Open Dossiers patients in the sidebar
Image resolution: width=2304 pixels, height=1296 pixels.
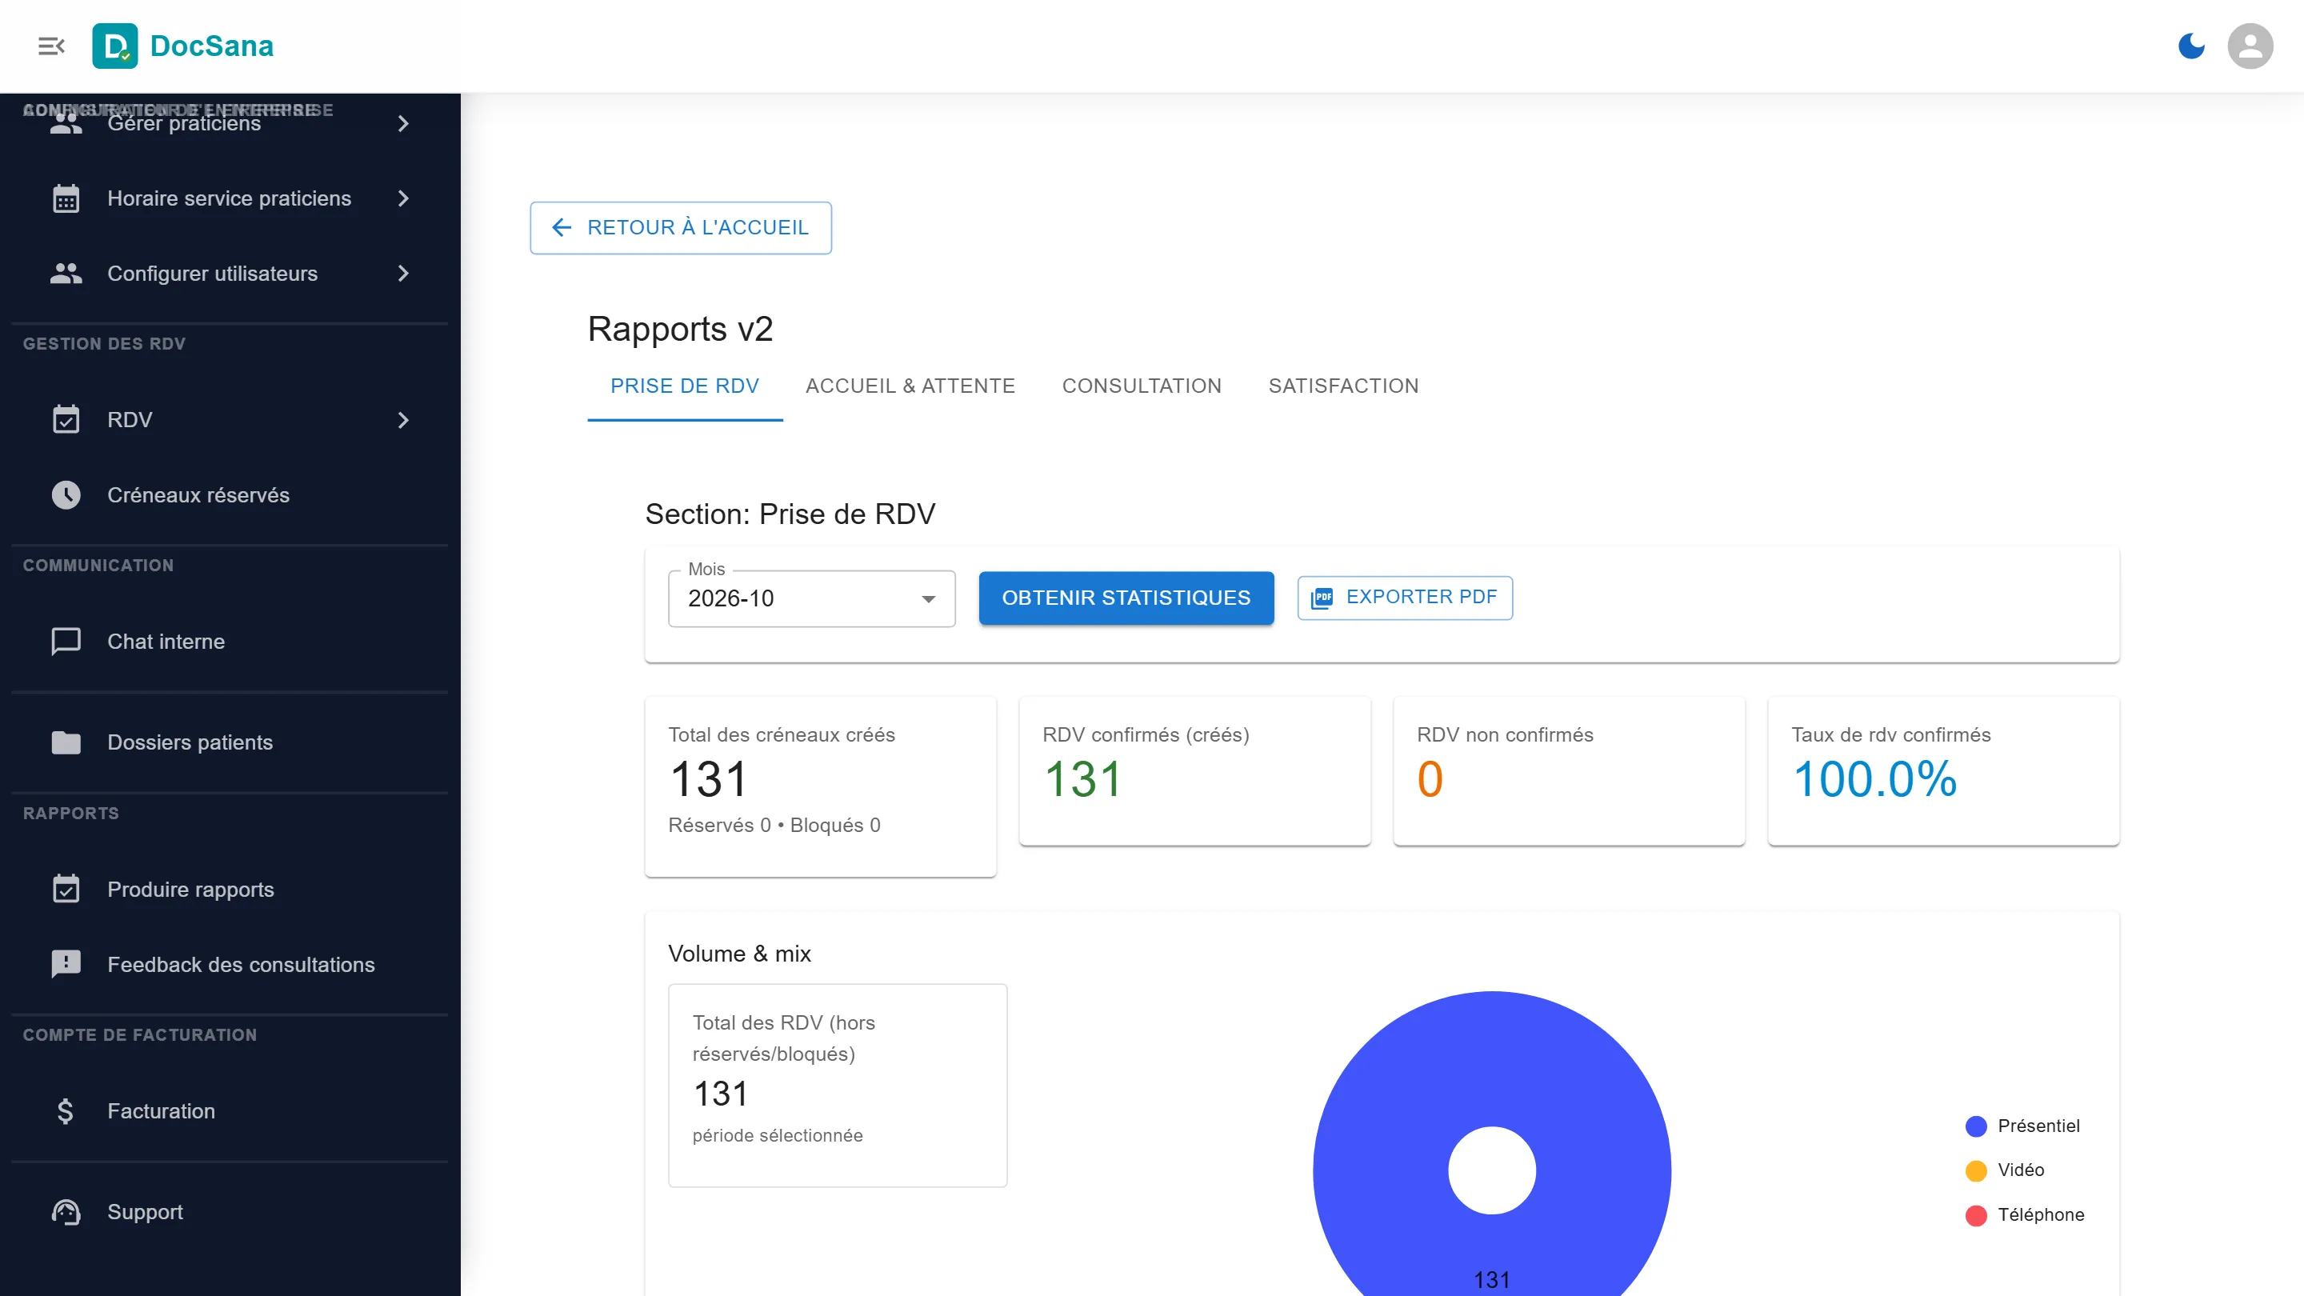230,742
